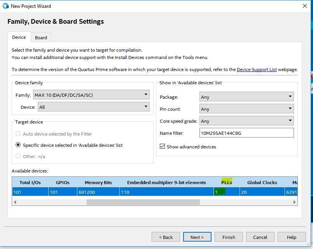Click the Quartus app icon in title bar
313x249 pixels.
coord(5,6)
